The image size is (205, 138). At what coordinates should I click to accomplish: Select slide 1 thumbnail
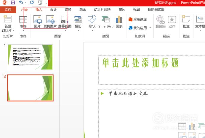pyautogui.click(x=30, y=57)
